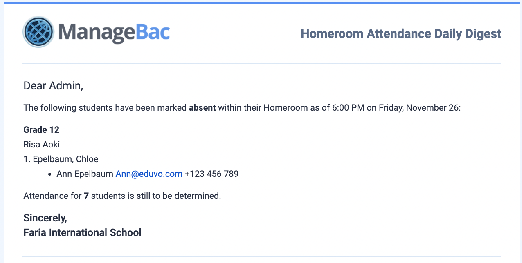Select the student entry Epelbaum, Chloe
This screenshot has width=522, height=263.
65,159
